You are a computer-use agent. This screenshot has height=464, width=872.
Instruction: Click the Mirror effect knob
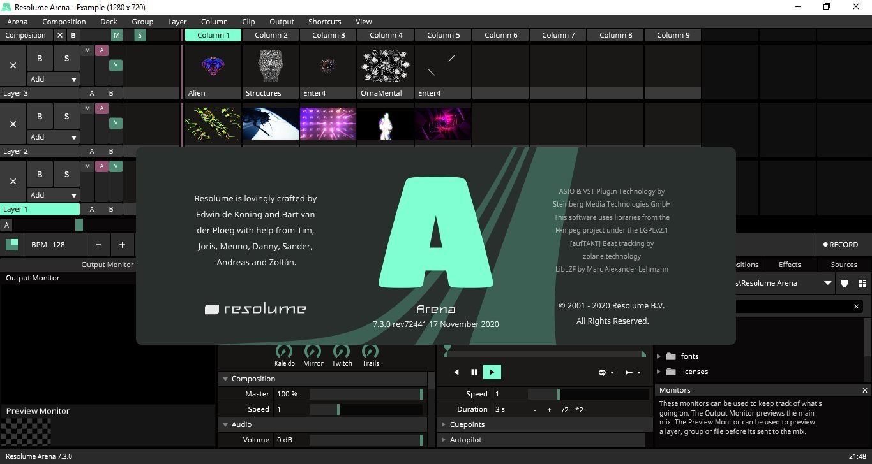click(313, 351)
